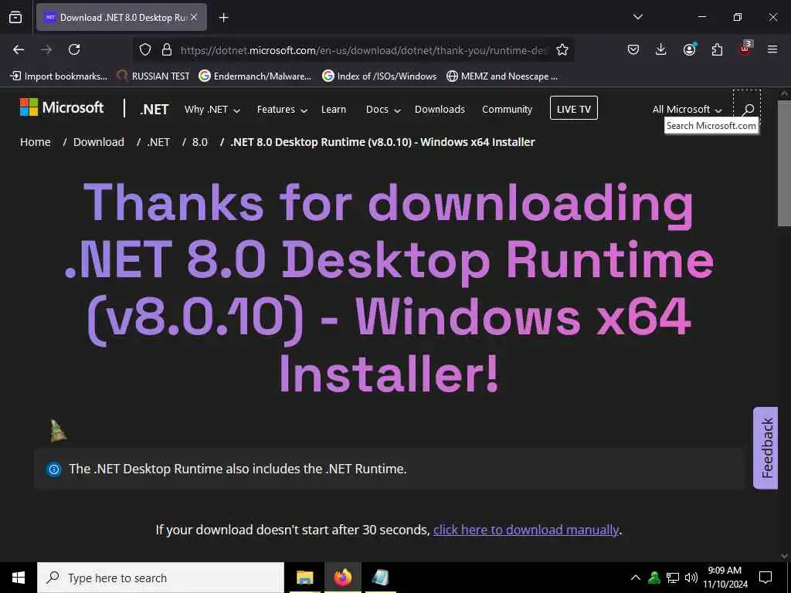
Task: Expand the Why .NET dropdown
Action: tap(212, 110)
